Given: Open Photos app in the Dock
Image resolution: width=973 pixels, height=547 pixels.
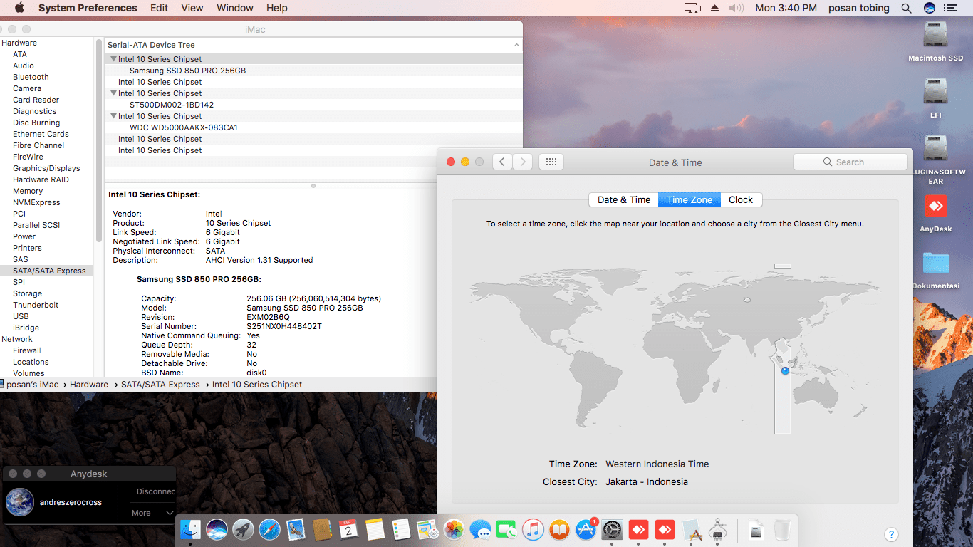Looking at the screenshot, I should 454,529.
